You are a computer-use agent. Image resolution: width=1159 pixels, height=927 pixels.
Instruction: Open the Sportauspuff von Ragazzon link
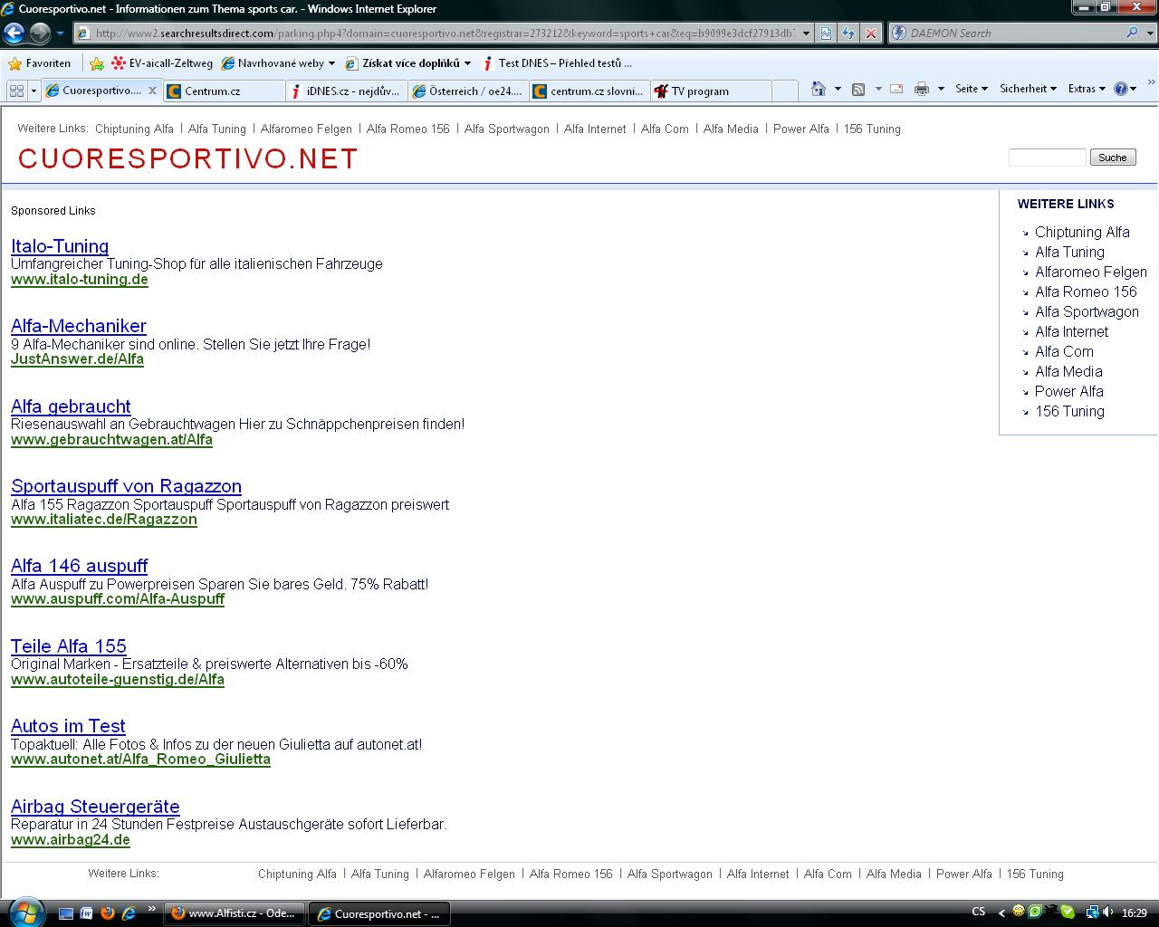click(126, 486)
